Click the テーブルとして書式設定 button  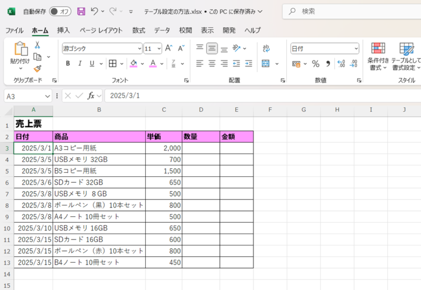point(406,57)
